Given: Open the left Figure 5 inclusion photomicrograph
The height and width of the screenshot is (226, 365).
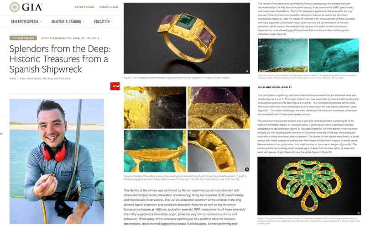Looking at the screenshot, I should point(283,55).
